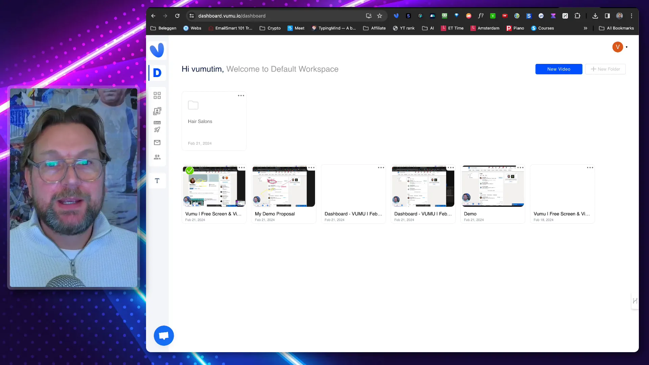The width and height of the screenshot is (649, 365).
Task: Open the Default Workspace D icon
Action: point(157,73)
